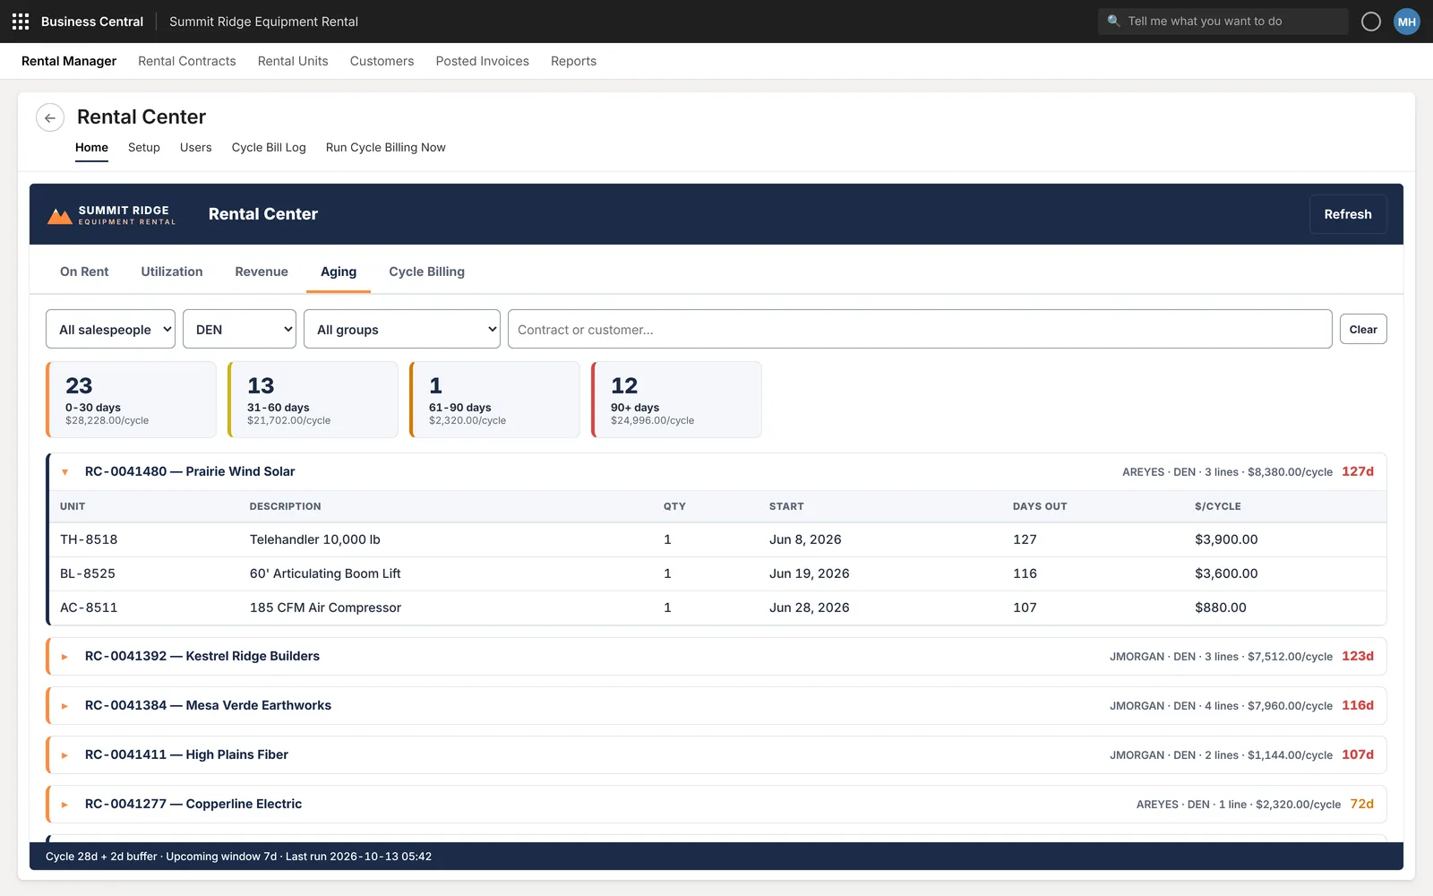1433x896 pixels.
Task: Click the circle icon next to avatar
Action: coord(1371,22)
